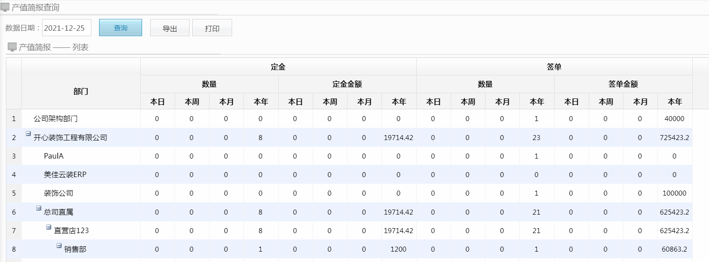Focus the 数据日期 date input field

point(67,28)
